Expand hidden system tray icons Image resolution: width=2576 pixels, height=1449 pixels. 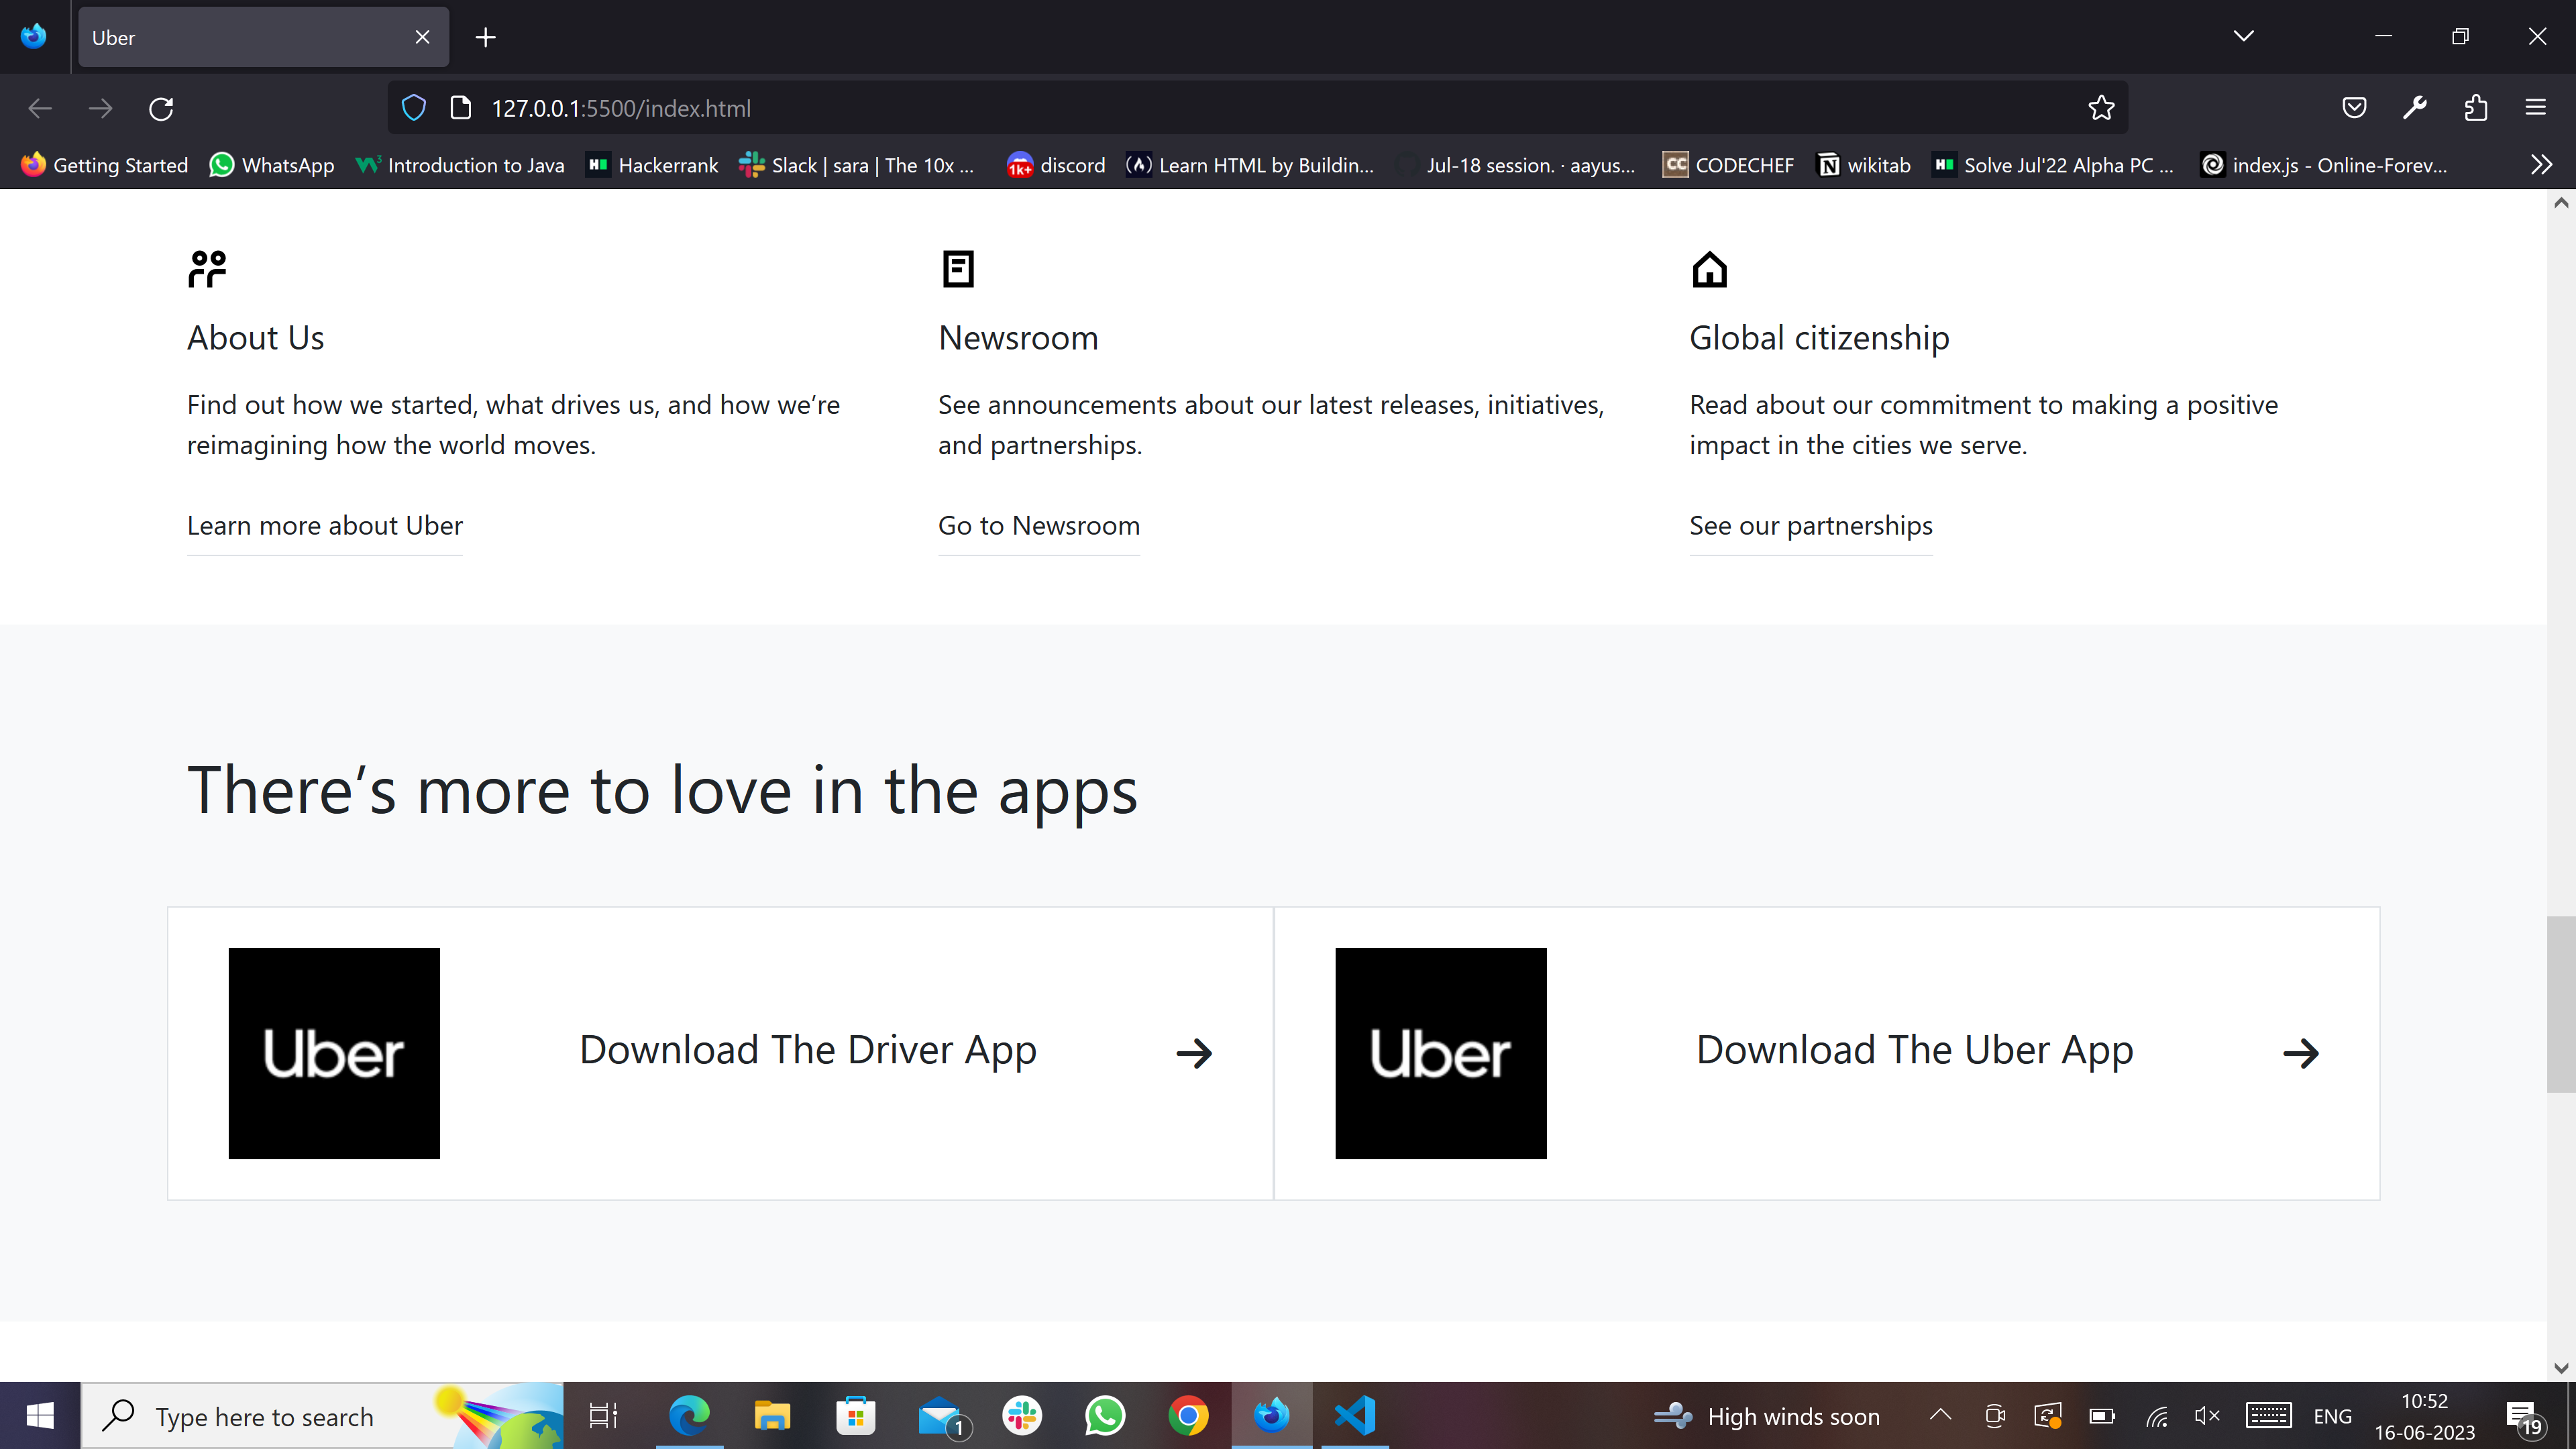(x=1940, y=1415)
